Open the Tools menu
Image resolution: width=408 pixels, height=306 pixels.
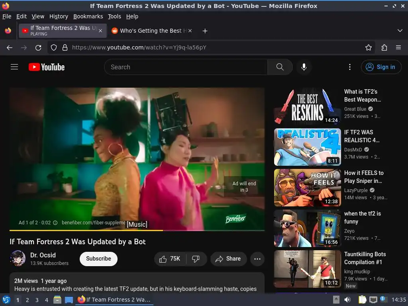[114, 16]
